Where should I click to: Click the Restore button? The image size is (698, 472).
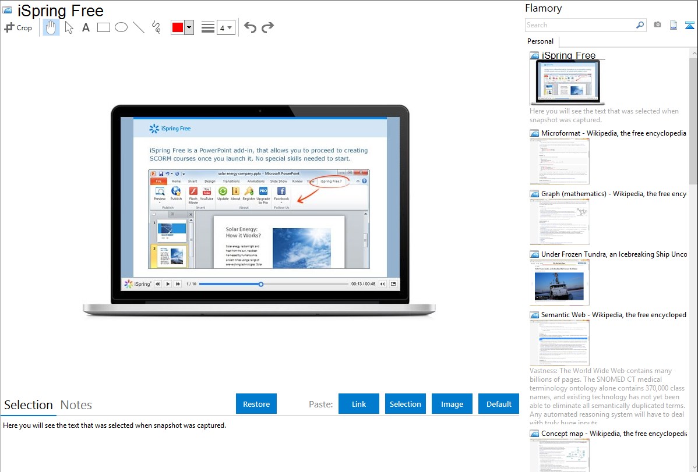[256, 404]
